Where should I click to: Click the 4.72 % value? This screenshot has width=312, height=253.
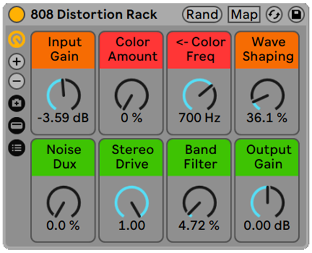click(x=199, y=226)
